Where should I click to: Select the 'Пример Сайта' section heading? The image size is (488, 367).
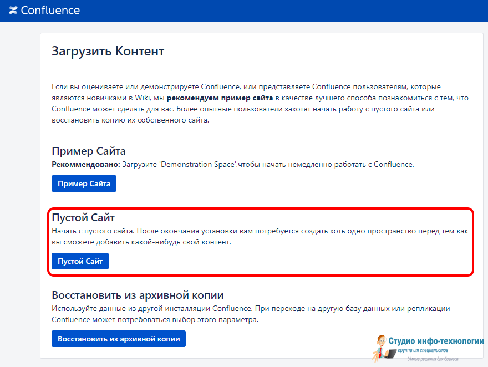88,151
